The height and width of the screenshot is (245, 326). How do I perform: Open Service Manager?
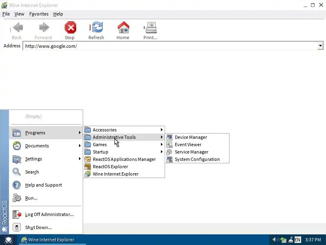tap(197, 152)
